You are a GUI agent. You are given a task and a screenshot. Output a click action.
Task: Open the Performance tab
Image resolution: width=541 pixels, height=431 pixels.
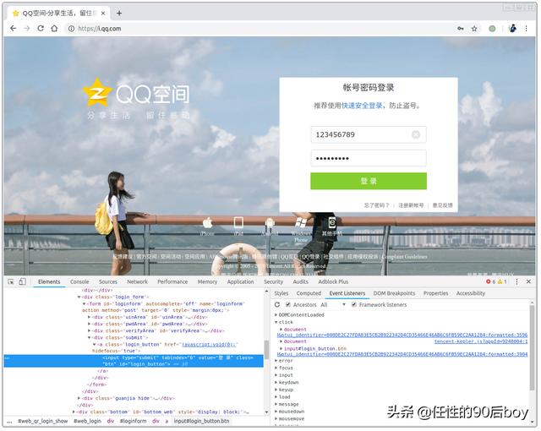172,281
